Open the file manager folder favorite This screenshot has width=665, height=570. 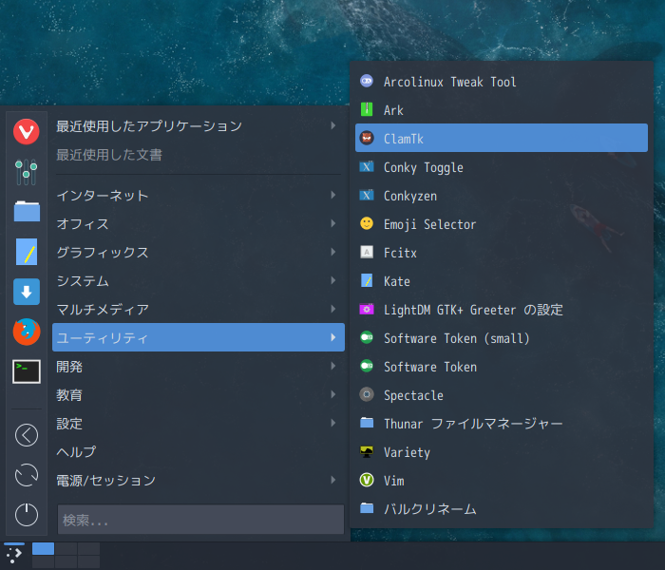coord(27,211)
